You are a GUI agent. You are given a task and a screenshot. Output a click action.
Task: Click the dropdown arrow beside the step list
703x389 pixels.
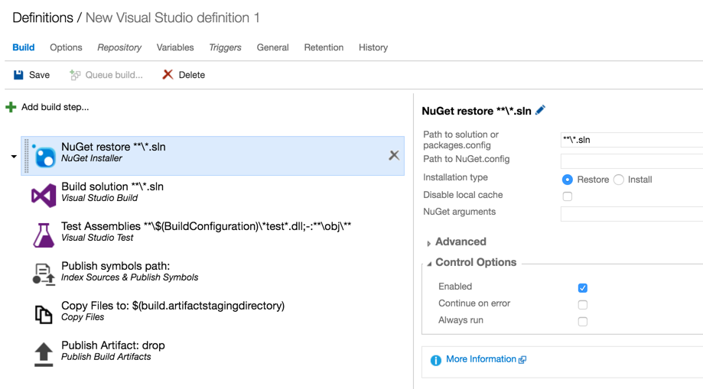(x=14, y=157)
